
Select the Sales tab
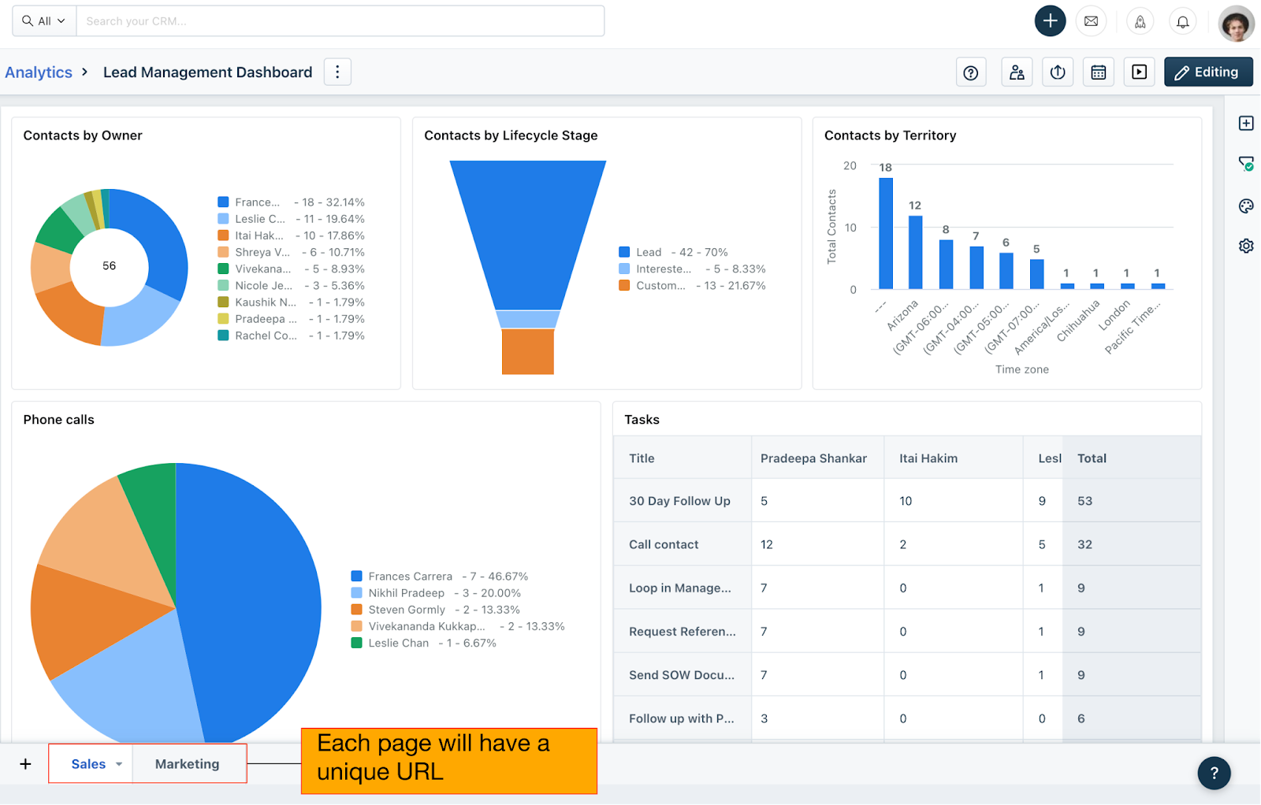tap(87, 763)
